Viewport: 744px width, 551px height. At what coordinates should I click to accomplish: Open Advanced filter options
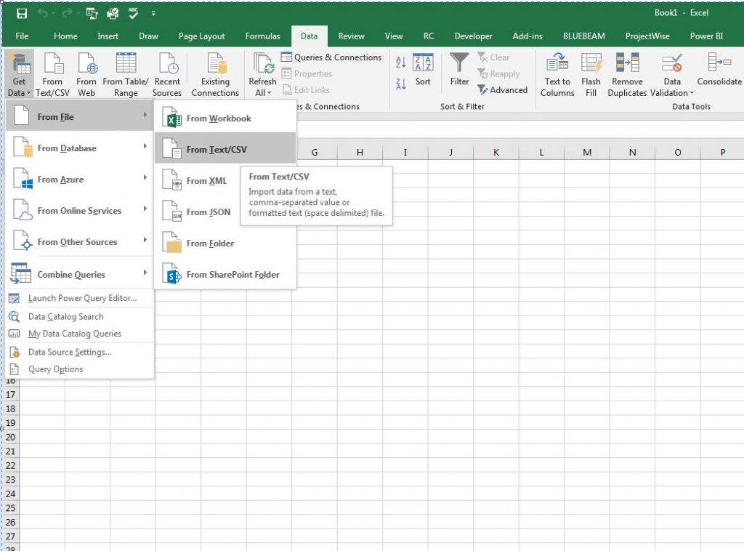[503, 89]
